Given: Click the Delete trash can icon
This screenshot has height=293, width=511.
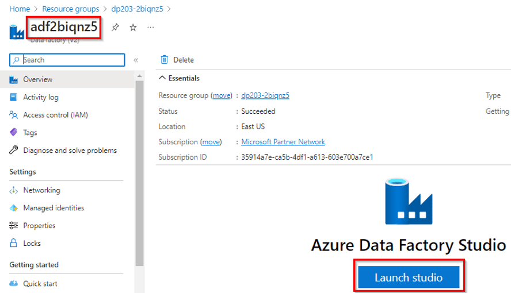Looking at the screenshot, I should [x=164, y=60].
